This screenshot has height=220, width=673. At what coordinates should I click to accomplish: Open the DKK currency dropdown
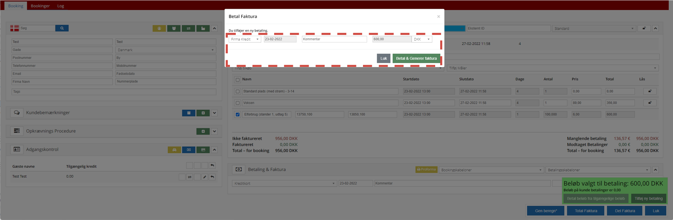click(x=421, y=39)
